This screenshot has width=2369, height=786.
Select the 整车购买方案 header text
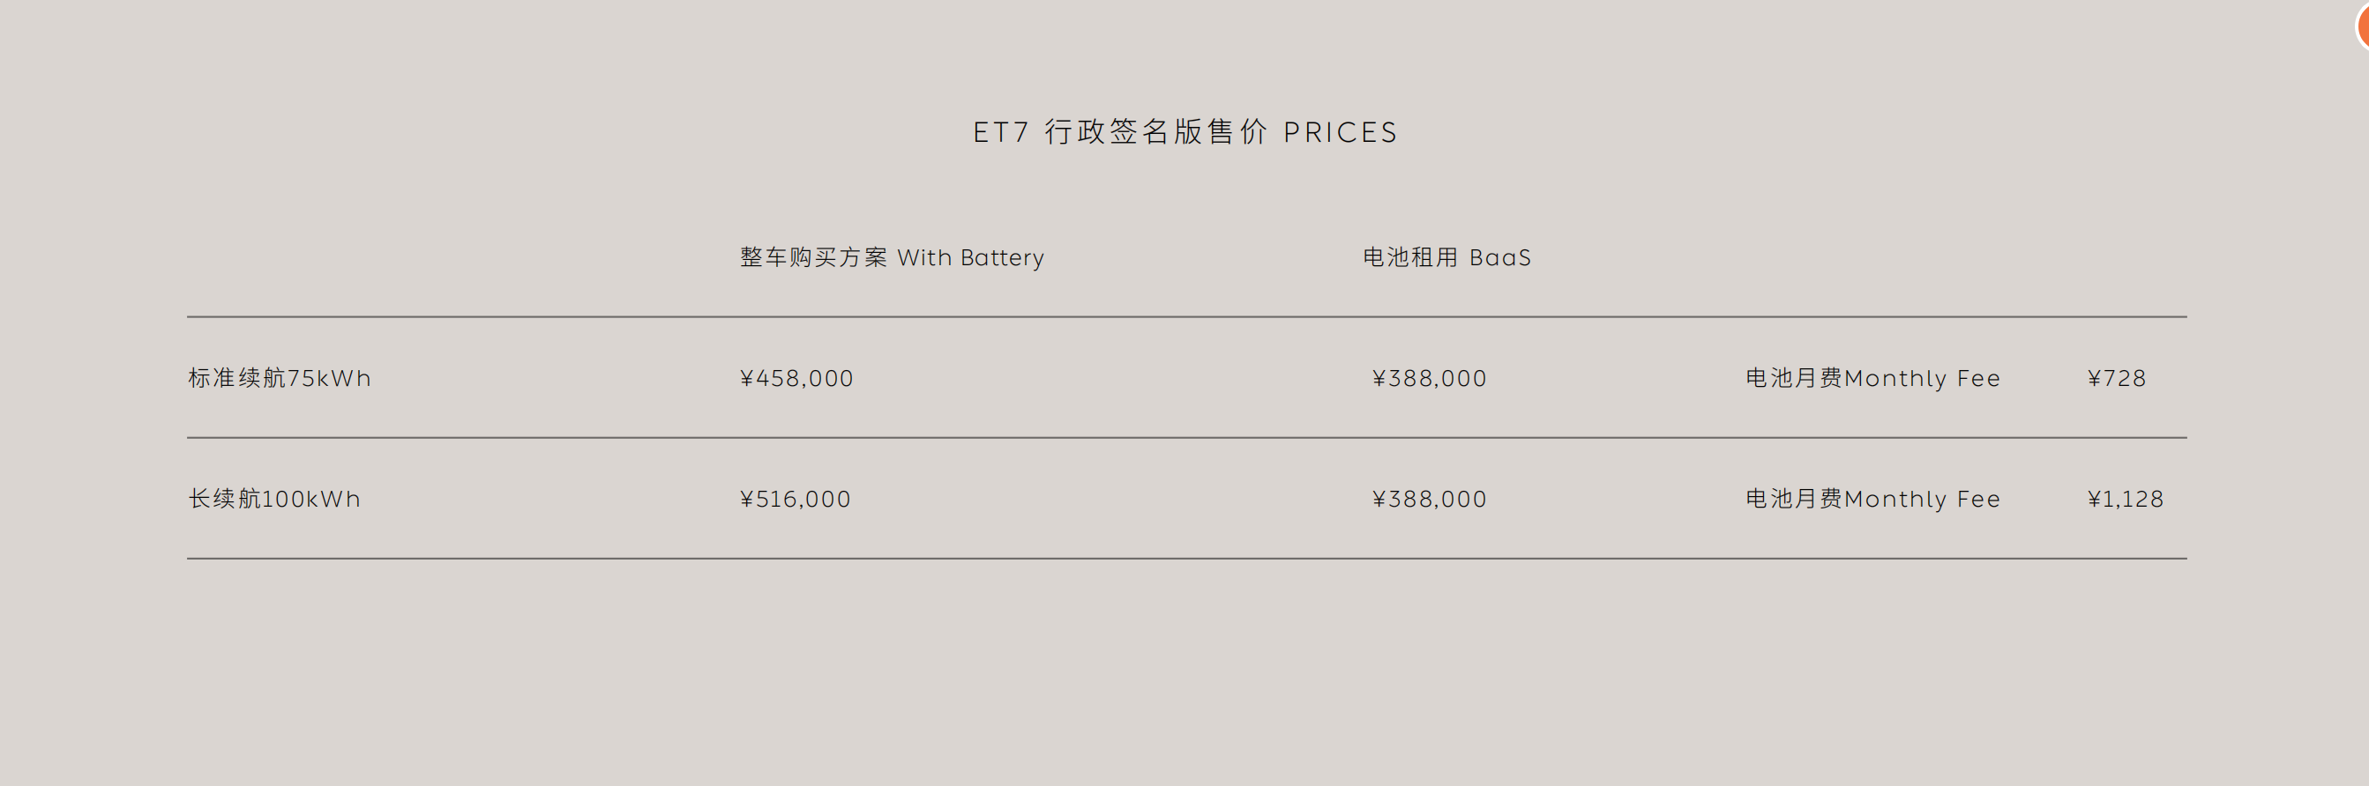[x=813, y=257]
